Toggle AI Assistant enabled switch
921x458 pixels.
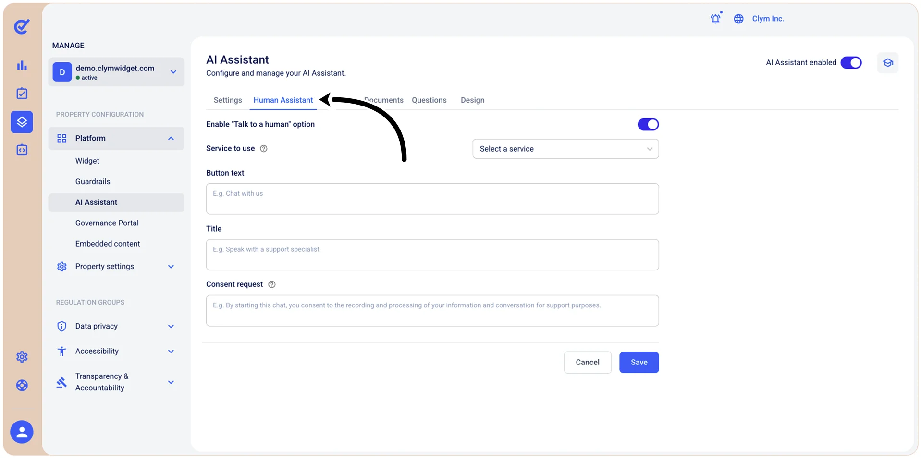[x=851, y=63]
